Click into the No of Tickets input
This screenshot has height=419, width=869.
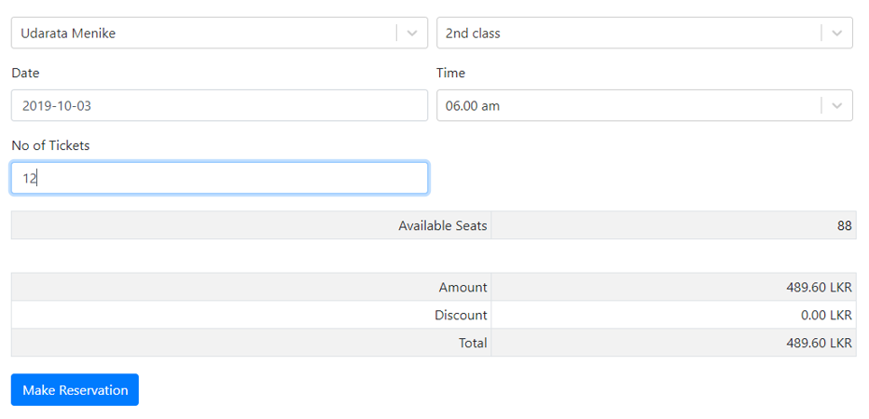click(219, 179)
